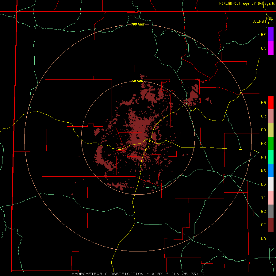Click the '6 JUN 25' date stamp
The width and height of the screenshot is (276, 276).
click(x=177, y=274)
